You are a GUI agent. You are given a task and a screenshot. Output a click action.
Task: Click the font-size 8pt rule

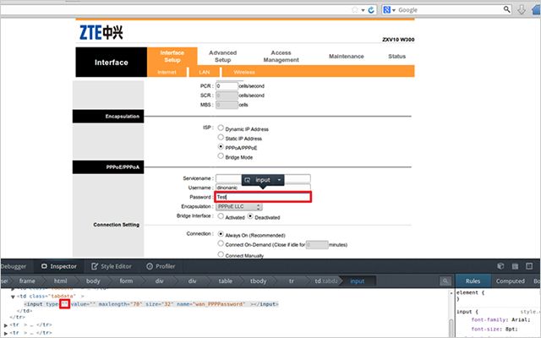[495, 329]
